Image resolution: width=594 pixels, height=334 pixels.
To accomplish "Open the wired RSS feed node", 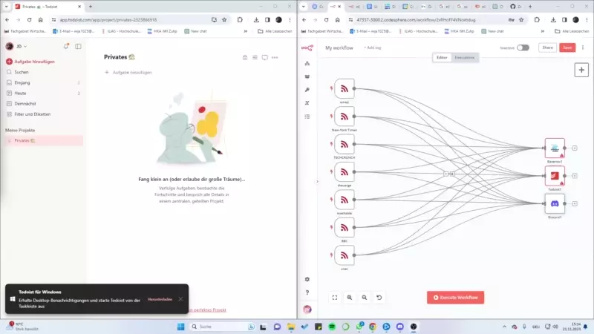I will [x=344, y=88].
